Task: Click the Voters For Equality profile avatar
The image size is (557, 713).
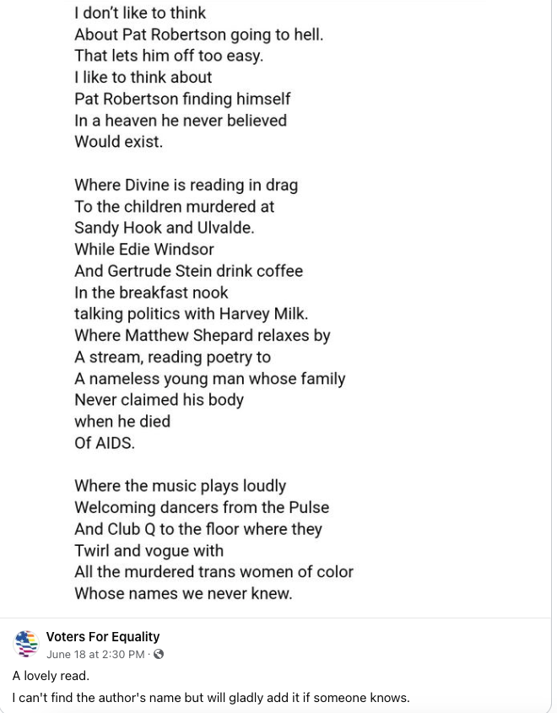Action: pos(27,644)
